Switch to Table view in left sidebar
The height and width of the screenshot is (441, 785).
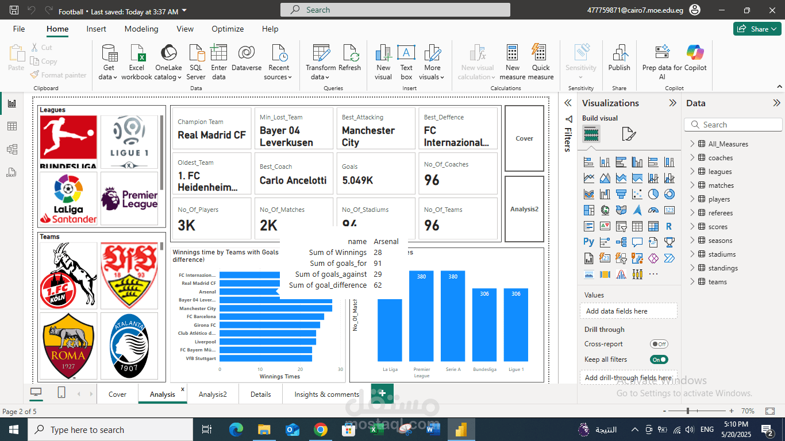(x=11, y=126)
